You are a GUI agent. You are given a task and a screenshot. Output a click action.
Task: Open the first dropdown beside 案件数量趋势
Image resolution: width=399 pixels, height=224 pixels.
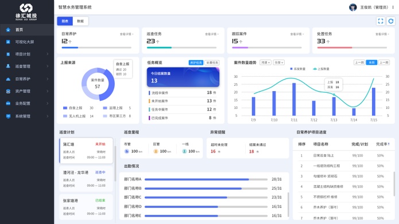265,62
